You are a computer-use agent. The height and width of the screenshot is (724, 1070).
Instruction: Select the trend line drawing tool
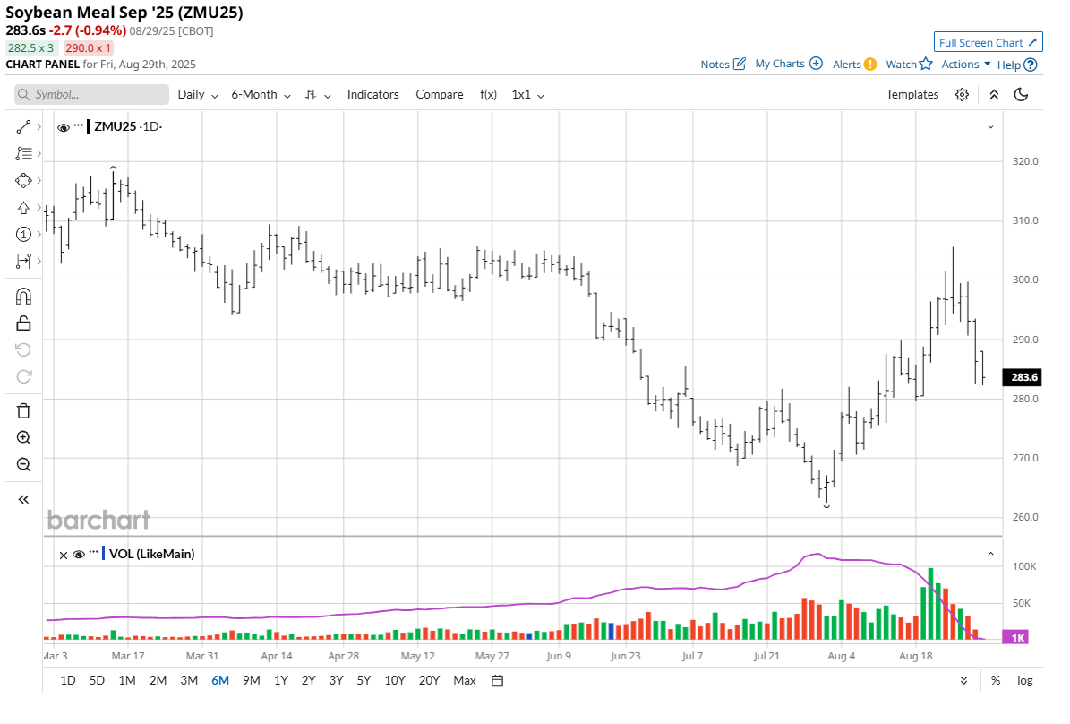point(23,127)
